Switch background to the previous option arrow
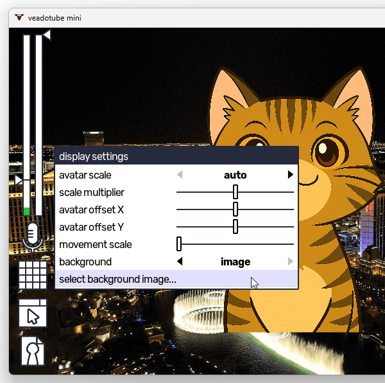 [x=180, y=261]
